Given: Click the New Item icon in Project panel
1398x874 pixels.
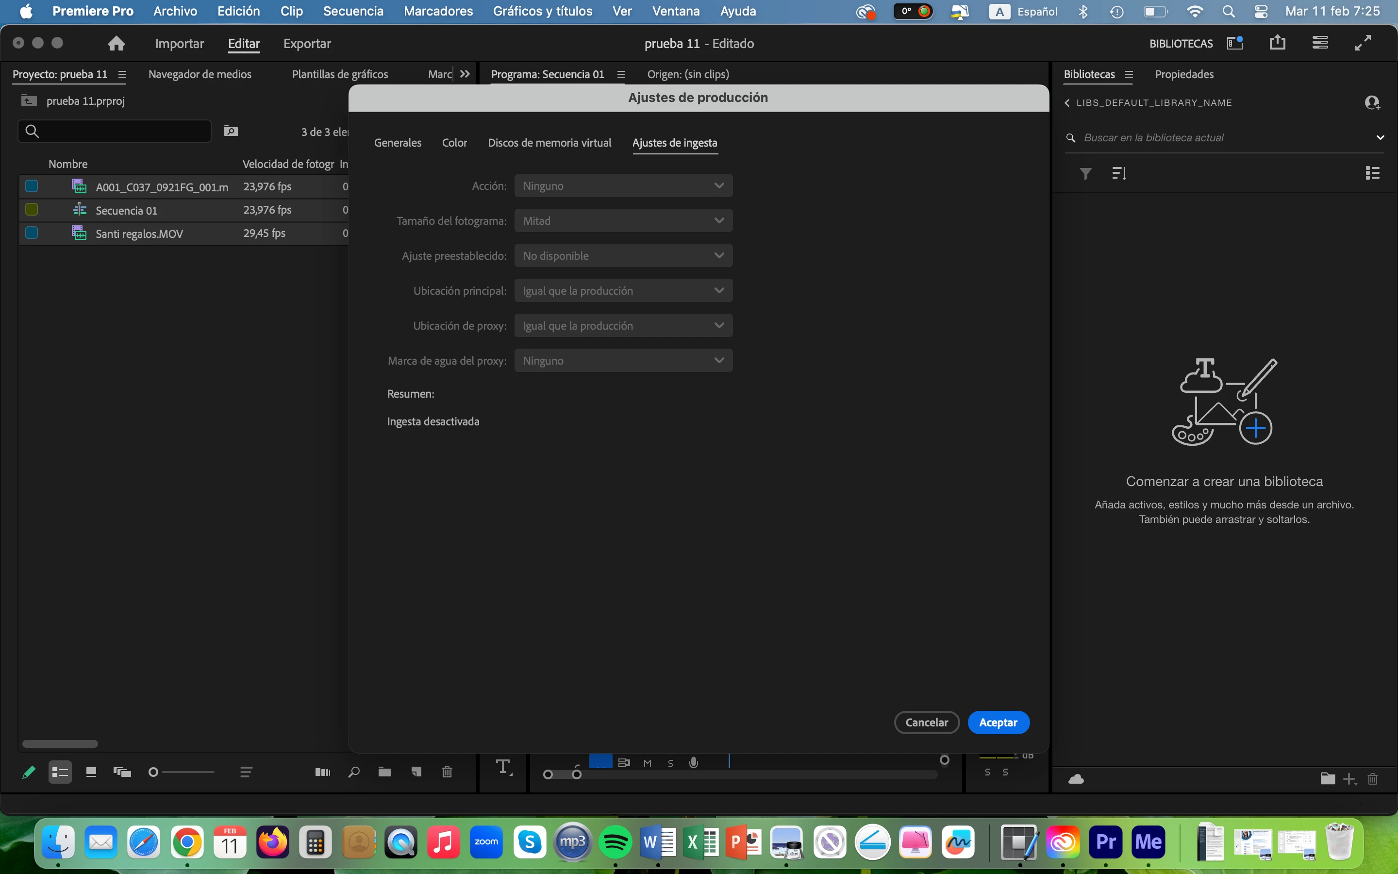Looking at the screenshot, I should (416, 772).
